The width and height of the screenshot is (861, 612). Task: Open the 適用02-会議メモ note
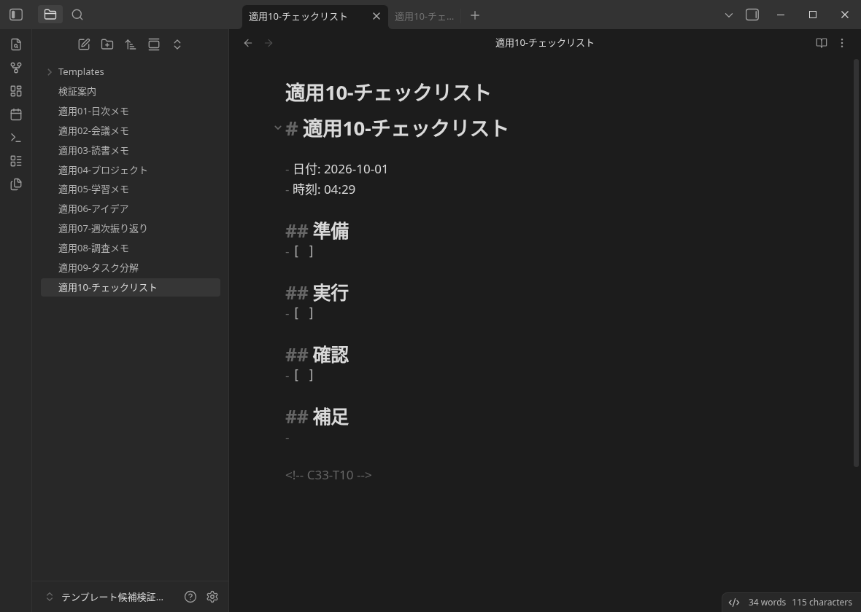131,130
